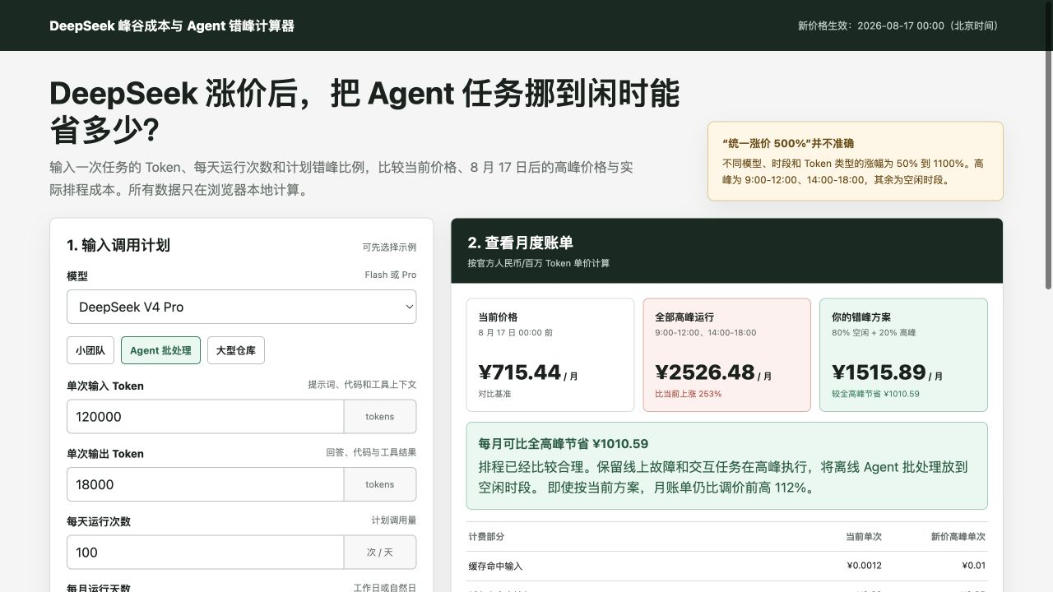Choose the Agent 批处理 preset
The height and width of the screenshot is (592, 1053).
point(160,350)
